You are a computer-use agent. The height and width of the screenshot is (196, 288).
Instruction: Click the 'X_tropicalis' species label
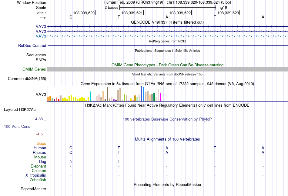click(36, 175)
